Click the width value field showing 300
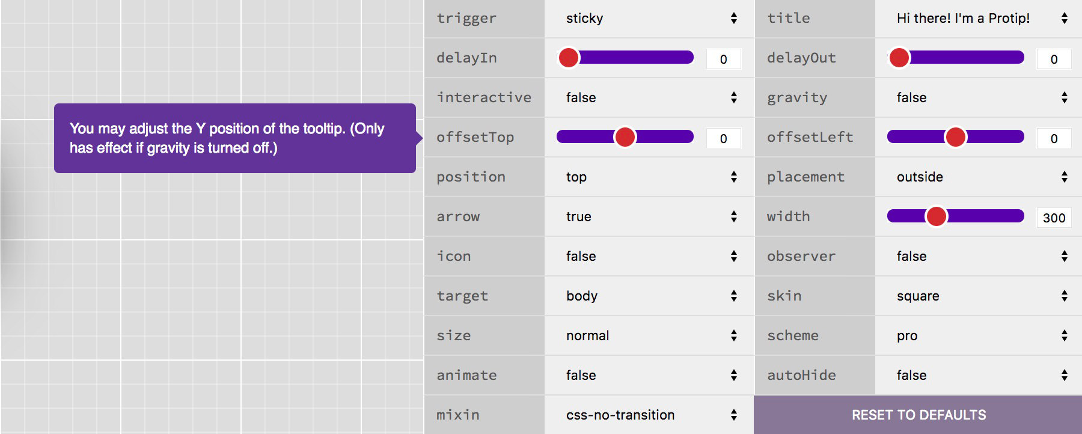Screen dimensions: 1082x434 tap(1054, 218)
